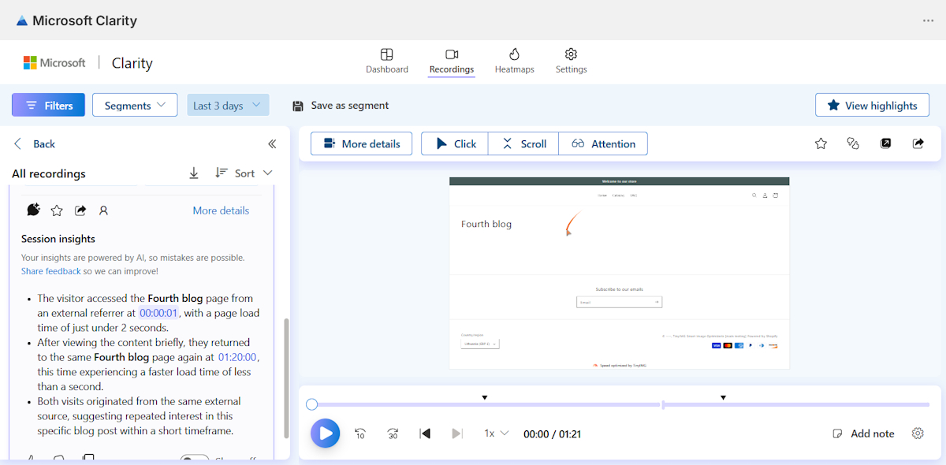Click the More details button above the player
Image resolution: width=946 pixels, height=465 pixels.
(361, 143)
